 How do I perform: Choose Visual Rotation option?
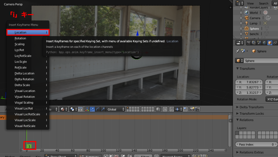[x=28, y=97]
